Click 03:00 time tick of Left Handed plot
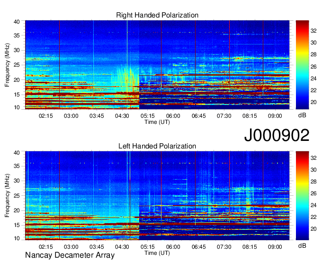Screen dimensions: 322x261 71,247
